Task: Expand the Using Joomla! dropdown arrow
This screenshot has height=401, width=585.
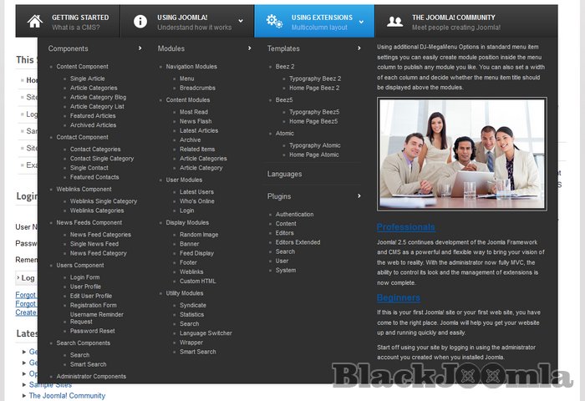Action: (x=241, y=22)
